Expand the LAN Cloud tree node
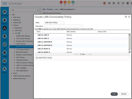The image size is (132, 99). tap(12, 17)
